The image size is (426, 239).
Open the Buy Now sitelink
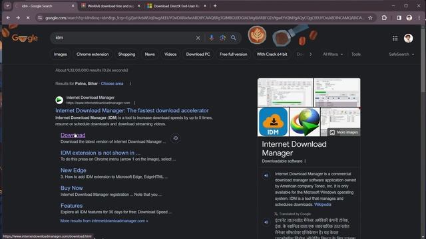(72, 188)
